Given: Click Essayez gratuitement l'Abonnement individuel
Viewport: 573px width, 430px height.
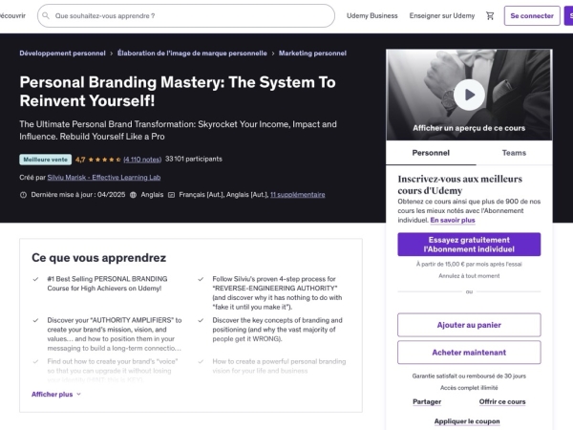Looking at the screenshot, I should (x=469, y=245).
